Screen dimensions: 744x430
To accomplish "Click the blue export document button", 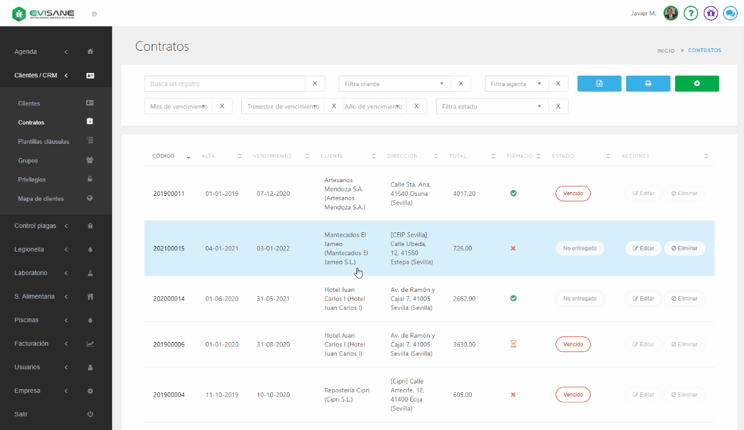I will tap(599, 84).
